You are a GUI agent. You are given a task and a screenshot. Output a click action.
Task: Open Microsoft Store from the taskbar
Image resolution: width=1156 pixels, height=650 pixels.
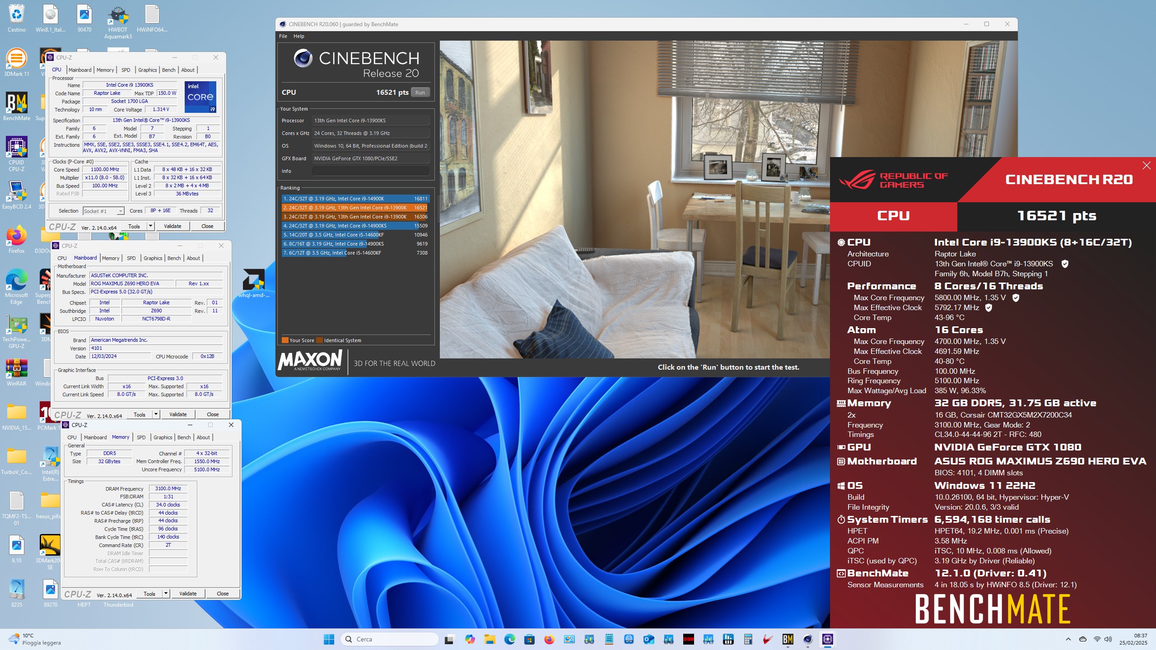tap(529, 639)
